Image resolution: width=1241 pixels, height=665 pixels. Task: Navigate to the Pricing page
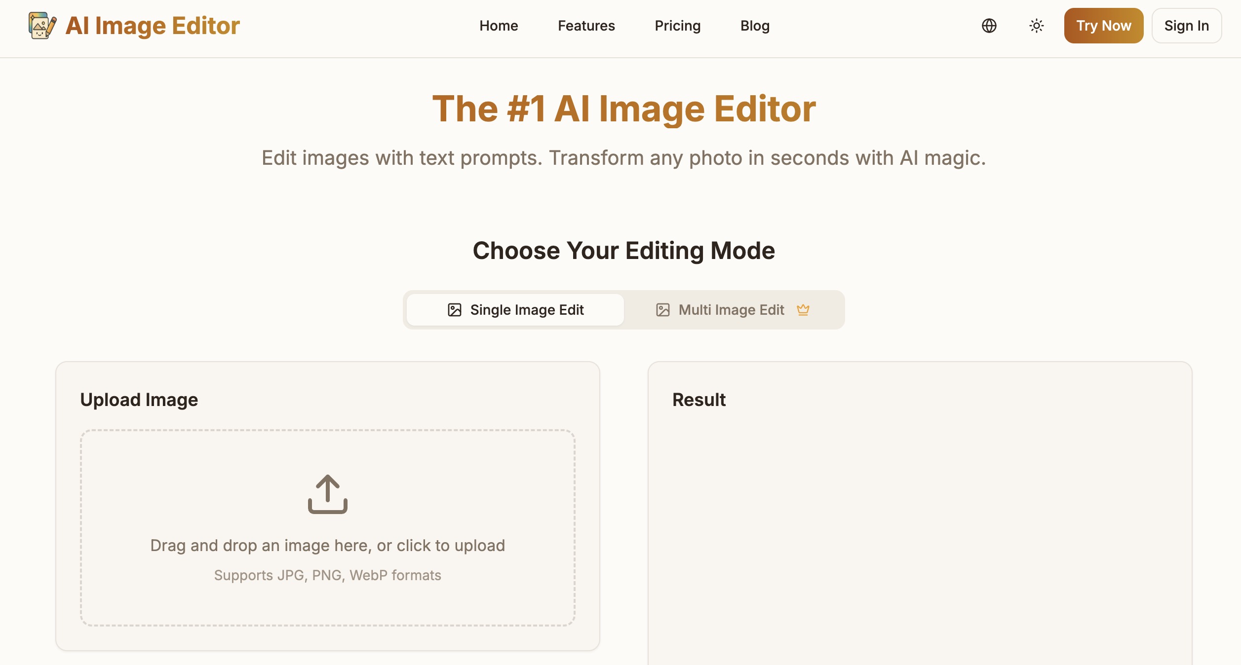tap(677, 26)
